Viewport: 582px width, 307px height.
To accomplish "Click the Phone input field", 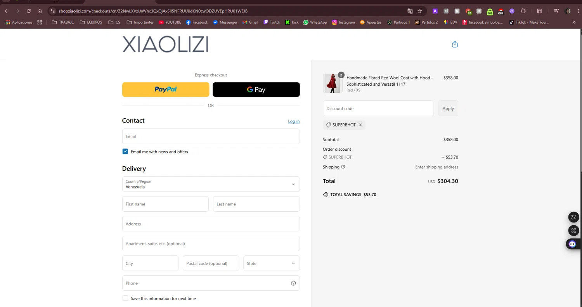I will (211, 283).
